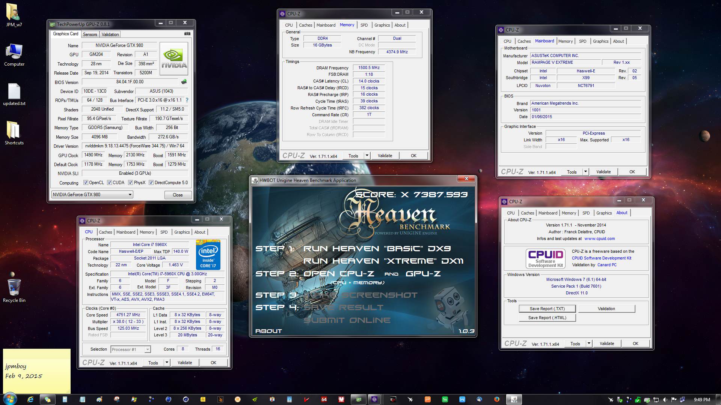Open the www.cpuid.com link
The height and width of the screenshot is (405, 721).
click(x=599, y=238)
